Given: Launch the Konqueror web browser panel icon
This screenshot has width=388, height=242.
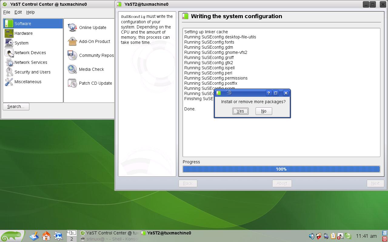Looking at the screenshot, I should coord(58,236).
